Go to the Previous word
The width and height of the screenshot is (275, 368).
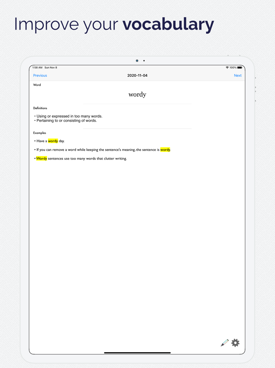40,76
